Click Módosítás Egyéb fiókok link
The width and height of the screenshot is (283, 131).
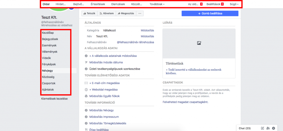[104, 96]
